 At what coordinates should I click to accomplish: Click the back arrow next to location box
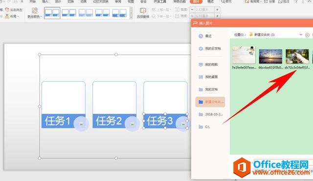[x=308, y=35]
